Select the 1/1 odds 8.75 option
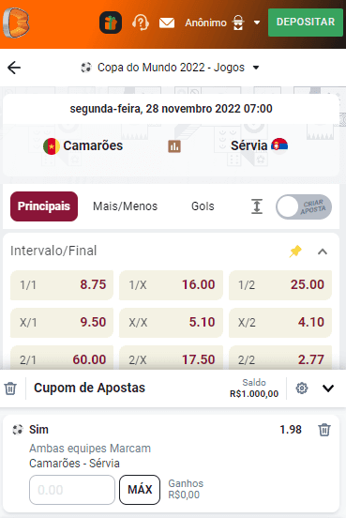346x518 pixels. tap(62, 284)
